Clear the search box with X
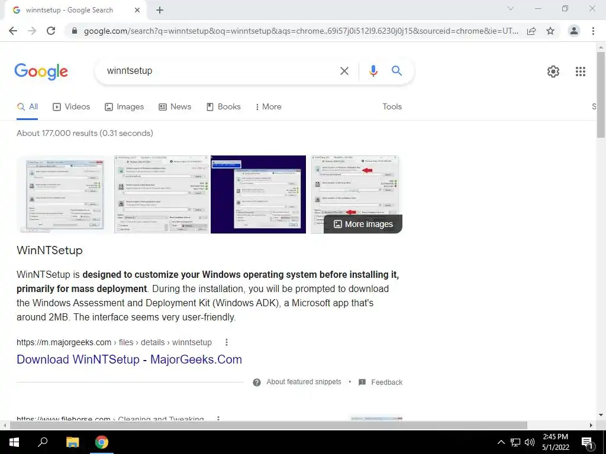The height and width of the screenshot is (454, 606). [x=344, y=71]
